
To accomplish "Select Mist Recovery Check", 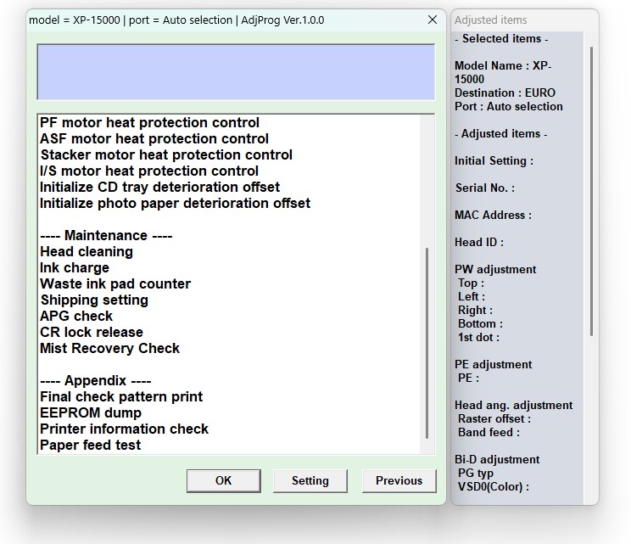I will coord(109,348).
